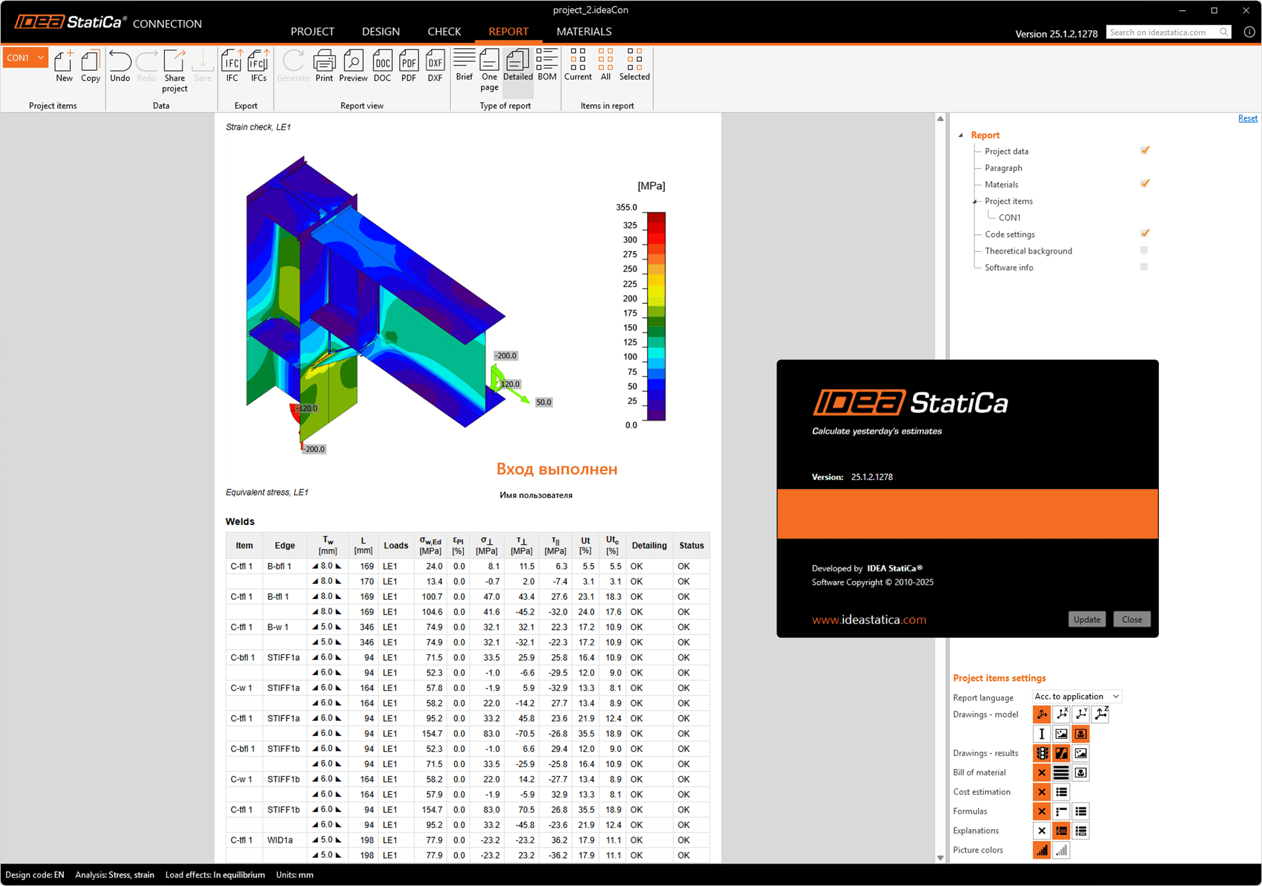Select the Brief report type
1262x886 pixels.
[x=464, y=66]
